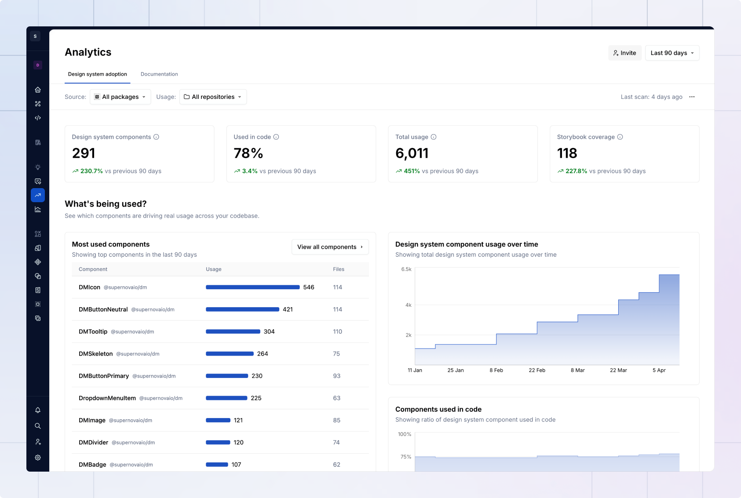Select the DMBadge component name

coord(92,465)
